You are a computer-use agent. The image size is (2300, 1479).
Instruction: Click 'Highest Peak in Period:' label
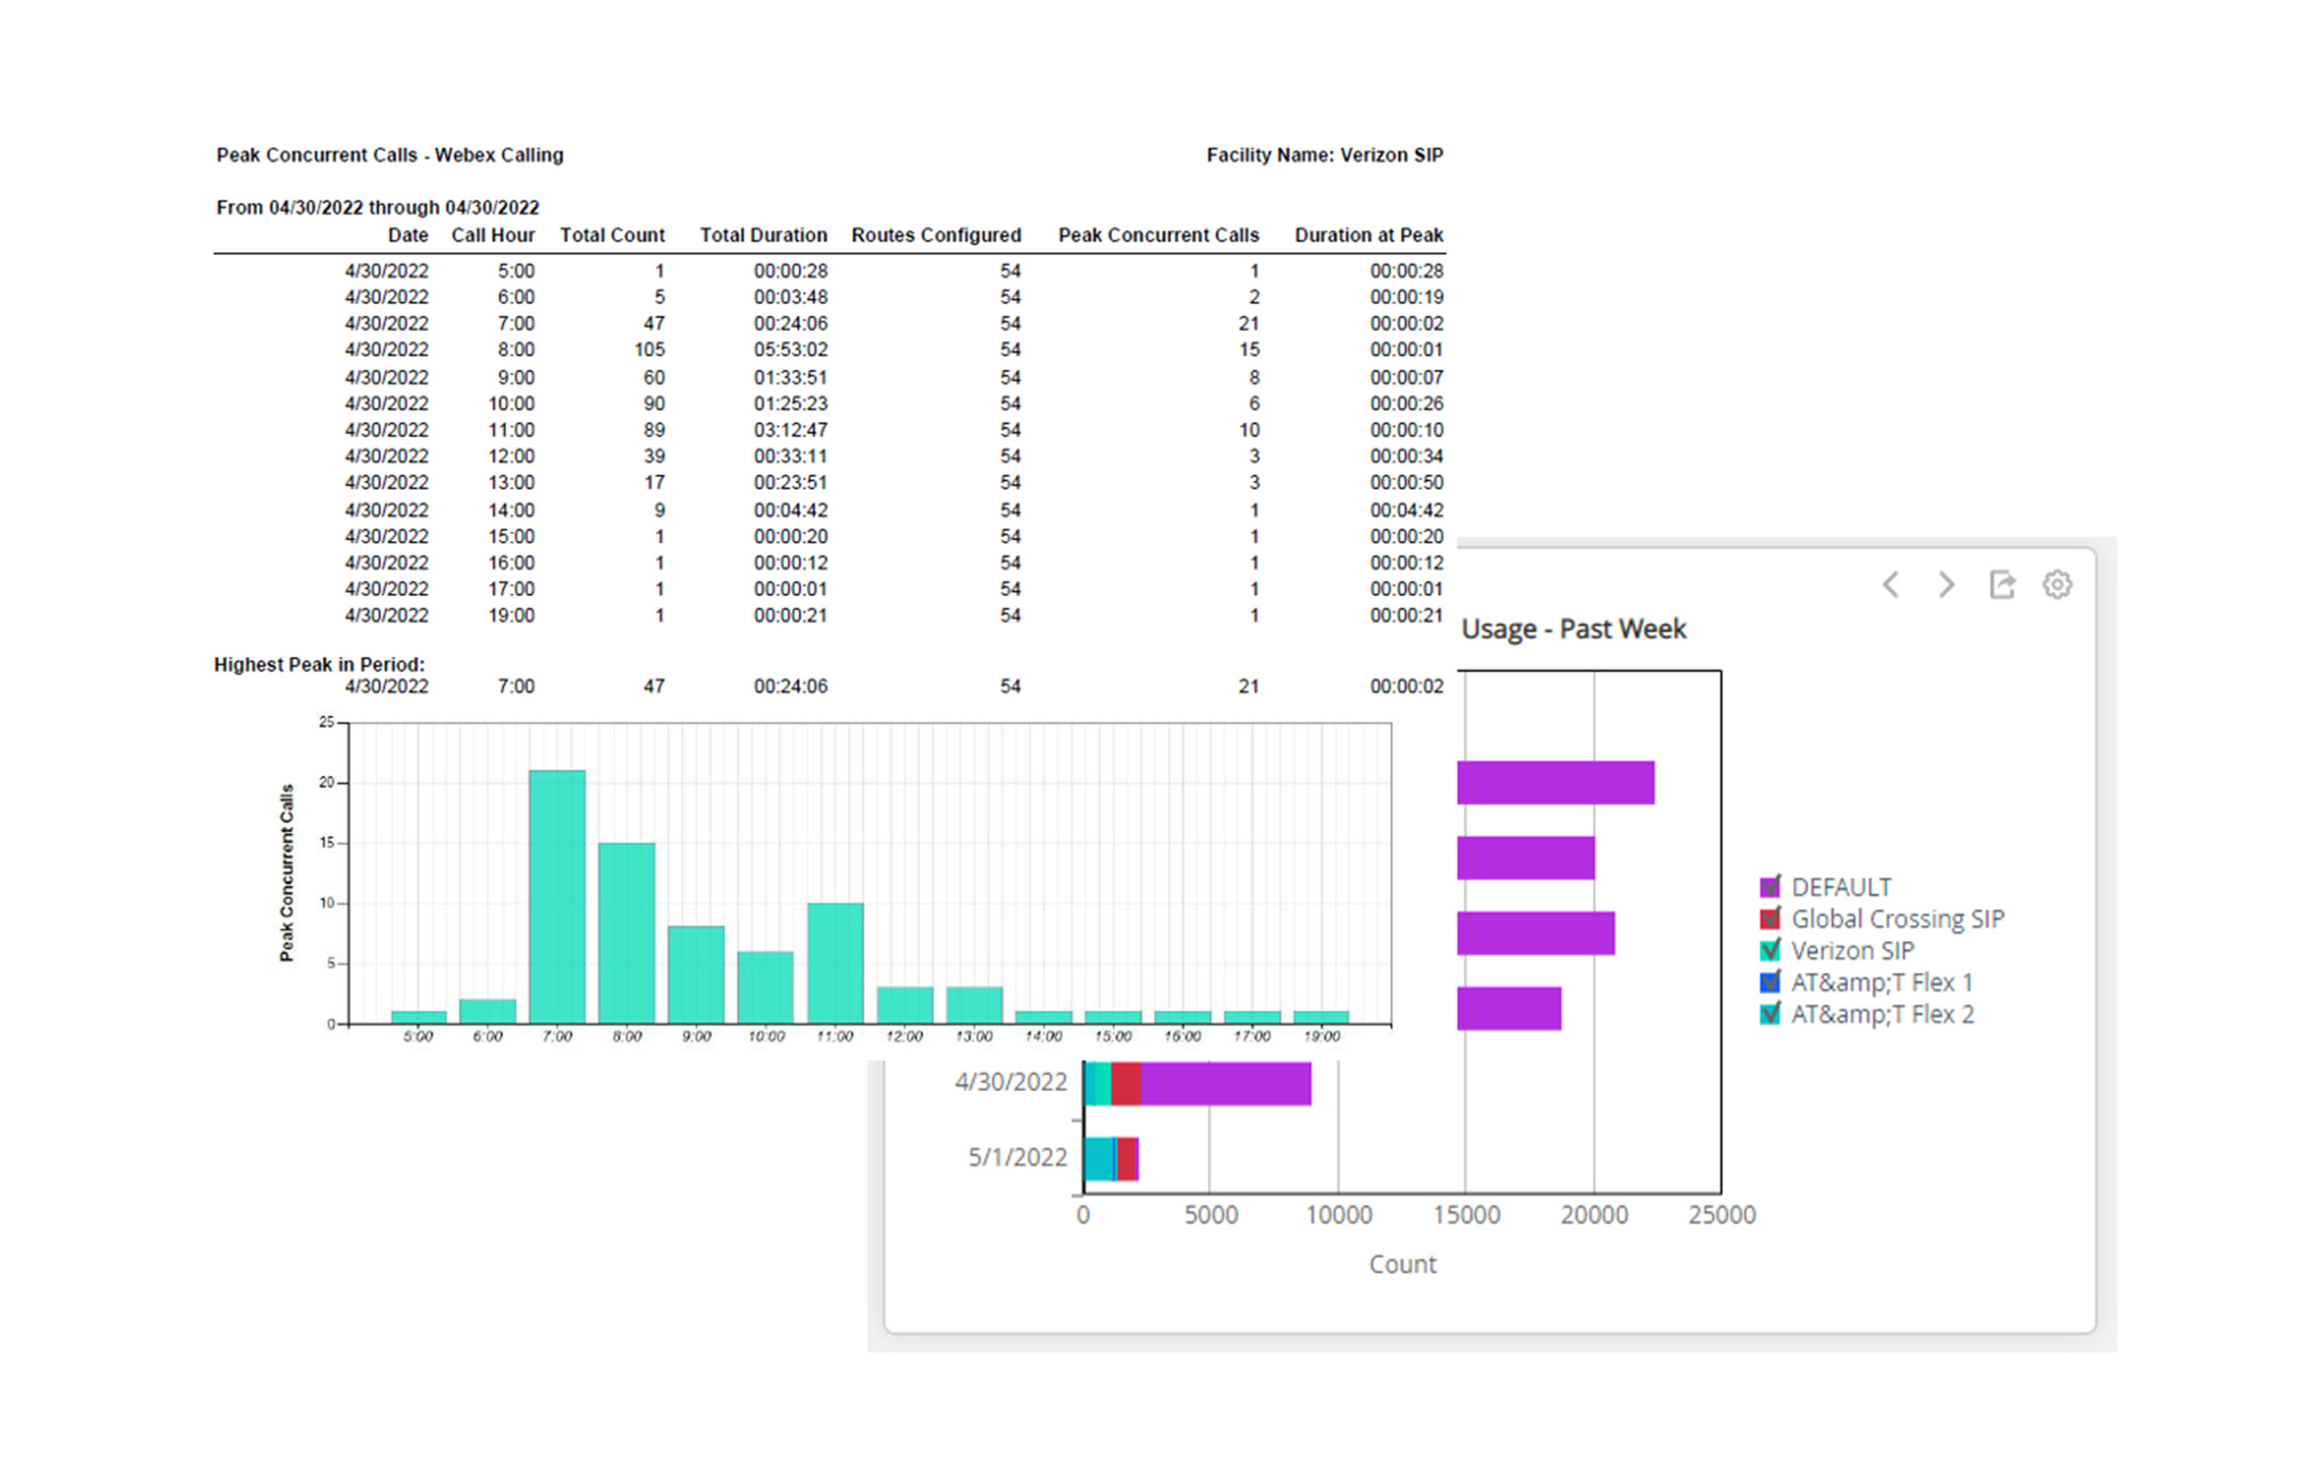(x=319, y=665)
